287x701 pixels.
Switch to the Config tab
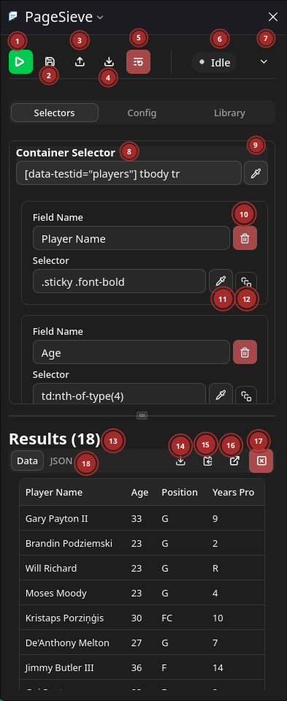(142, 113)
